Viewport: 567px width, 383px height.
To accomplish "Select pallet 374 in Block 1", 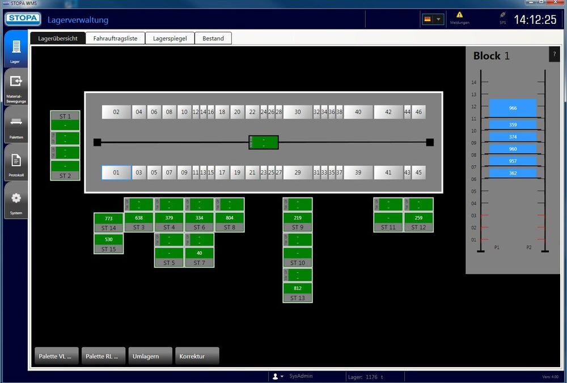I will point(513,137).
